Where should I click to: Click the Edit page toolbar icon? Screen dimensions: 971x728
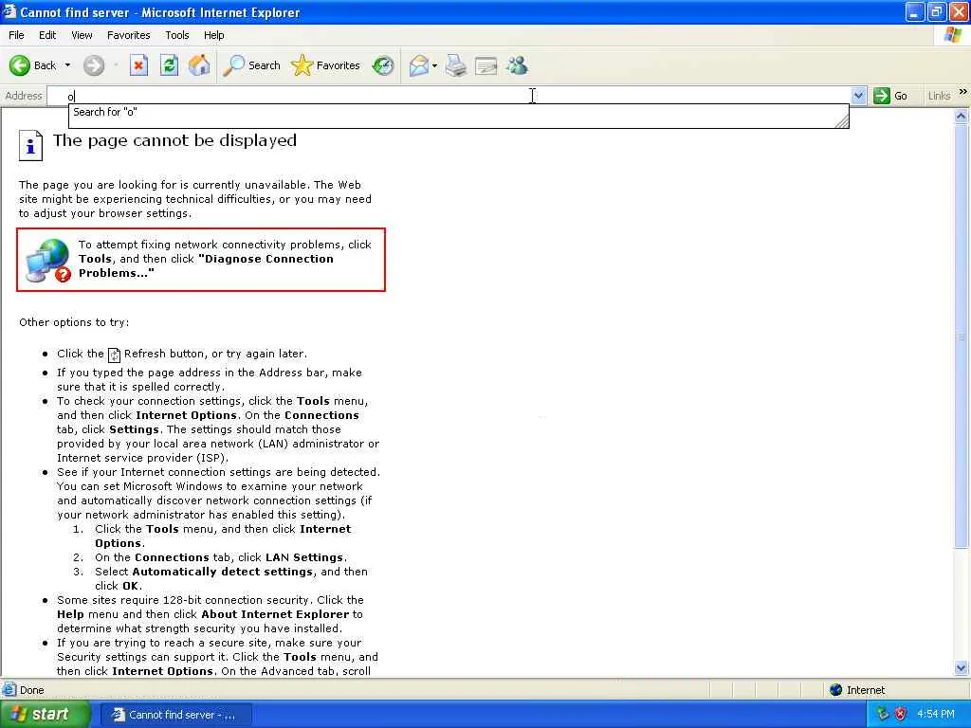(486, 65)
